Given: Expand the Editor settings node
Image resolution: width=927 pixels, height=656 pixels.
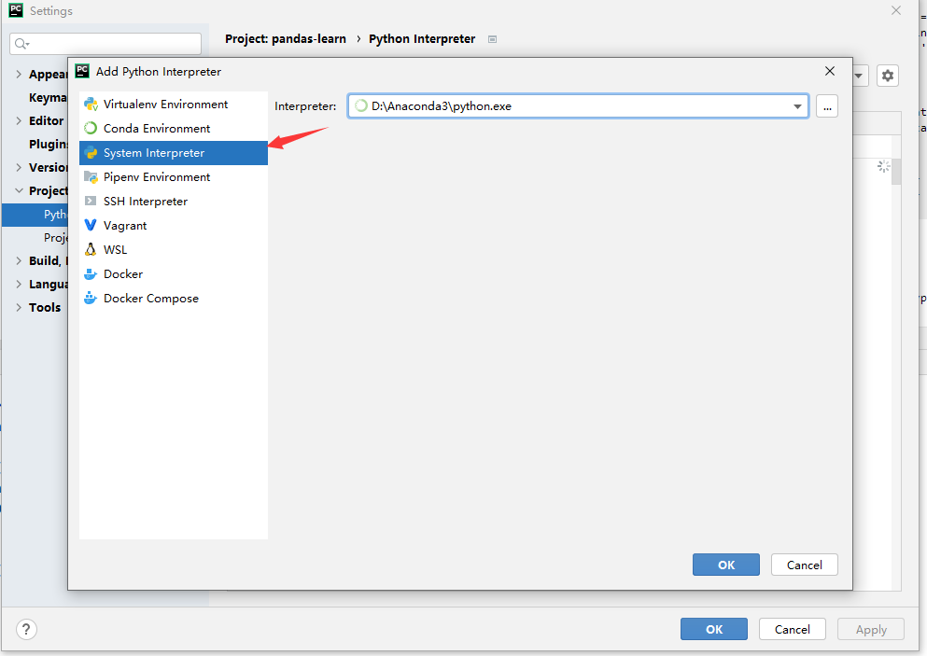Looking at the screenshot, I should (19, 120).
